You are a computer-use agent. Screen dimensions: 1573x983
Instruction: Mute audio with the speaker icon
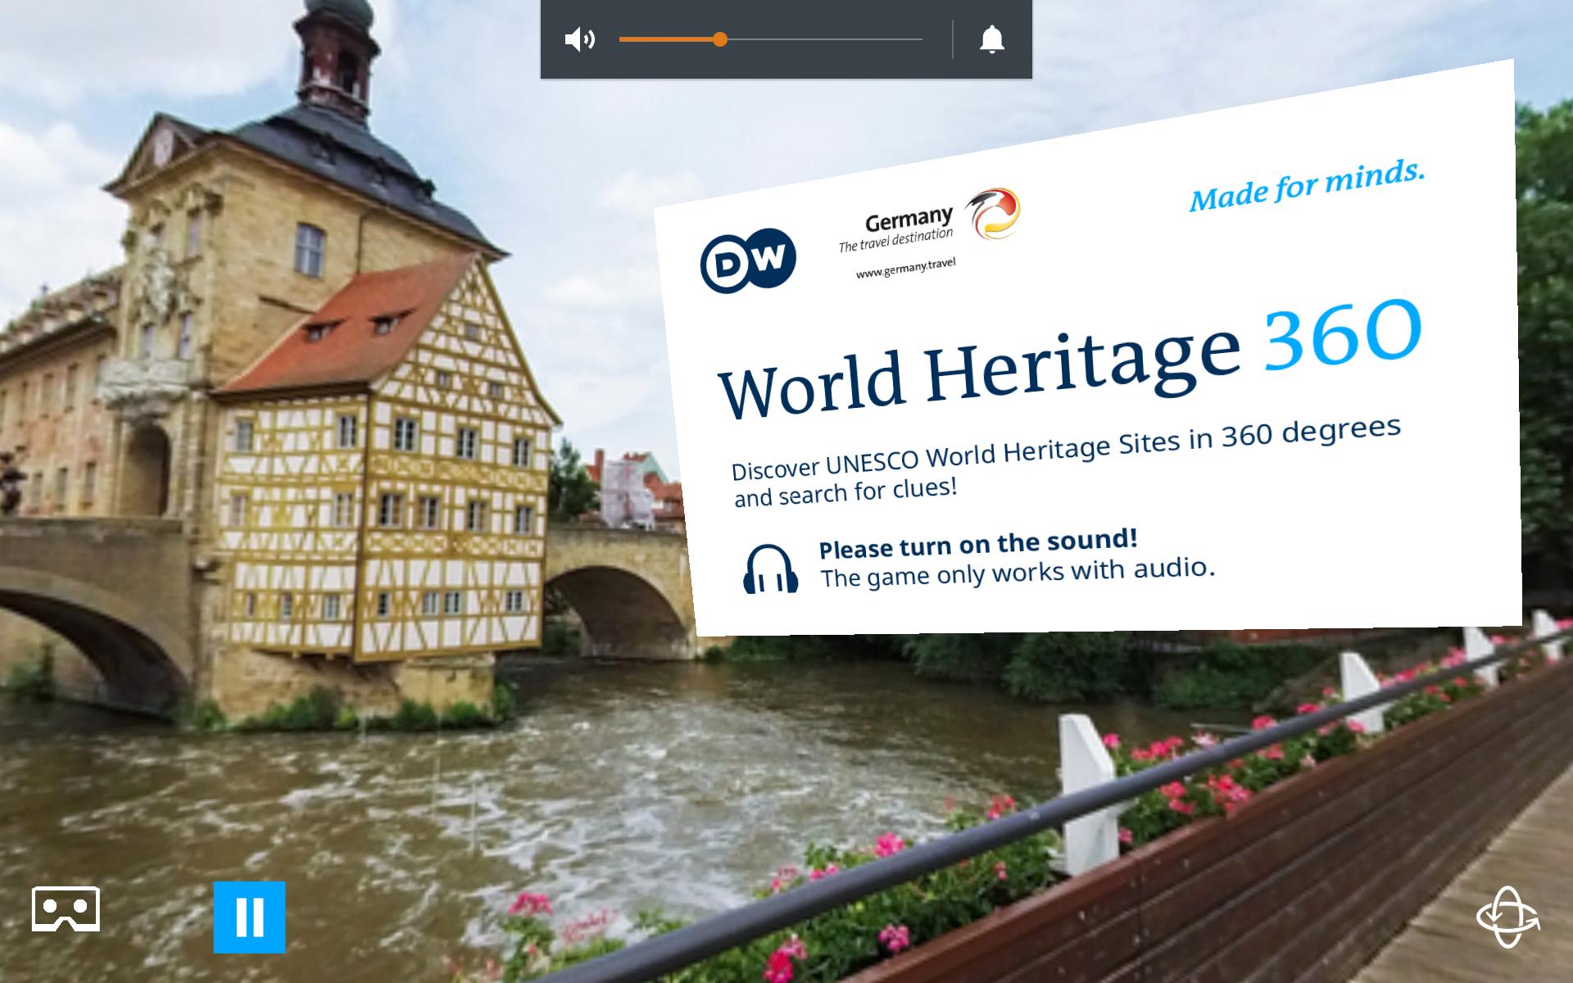pos(580,39)
